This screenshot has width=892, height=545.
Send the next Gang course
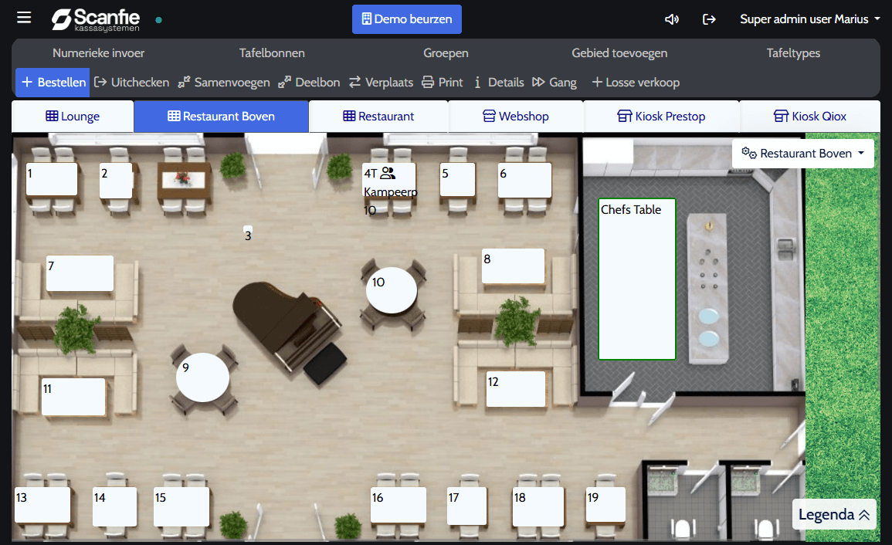click(555, 82)
